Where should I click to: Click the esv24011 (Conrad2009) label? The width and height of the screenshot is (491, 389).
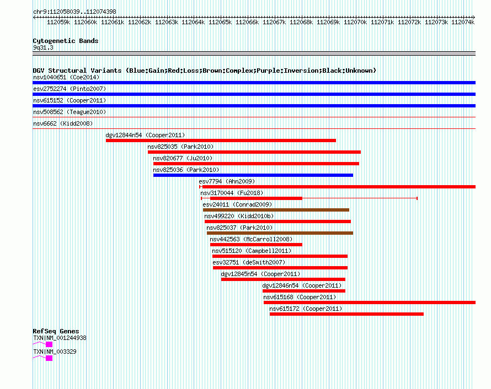tap(237, 204)
